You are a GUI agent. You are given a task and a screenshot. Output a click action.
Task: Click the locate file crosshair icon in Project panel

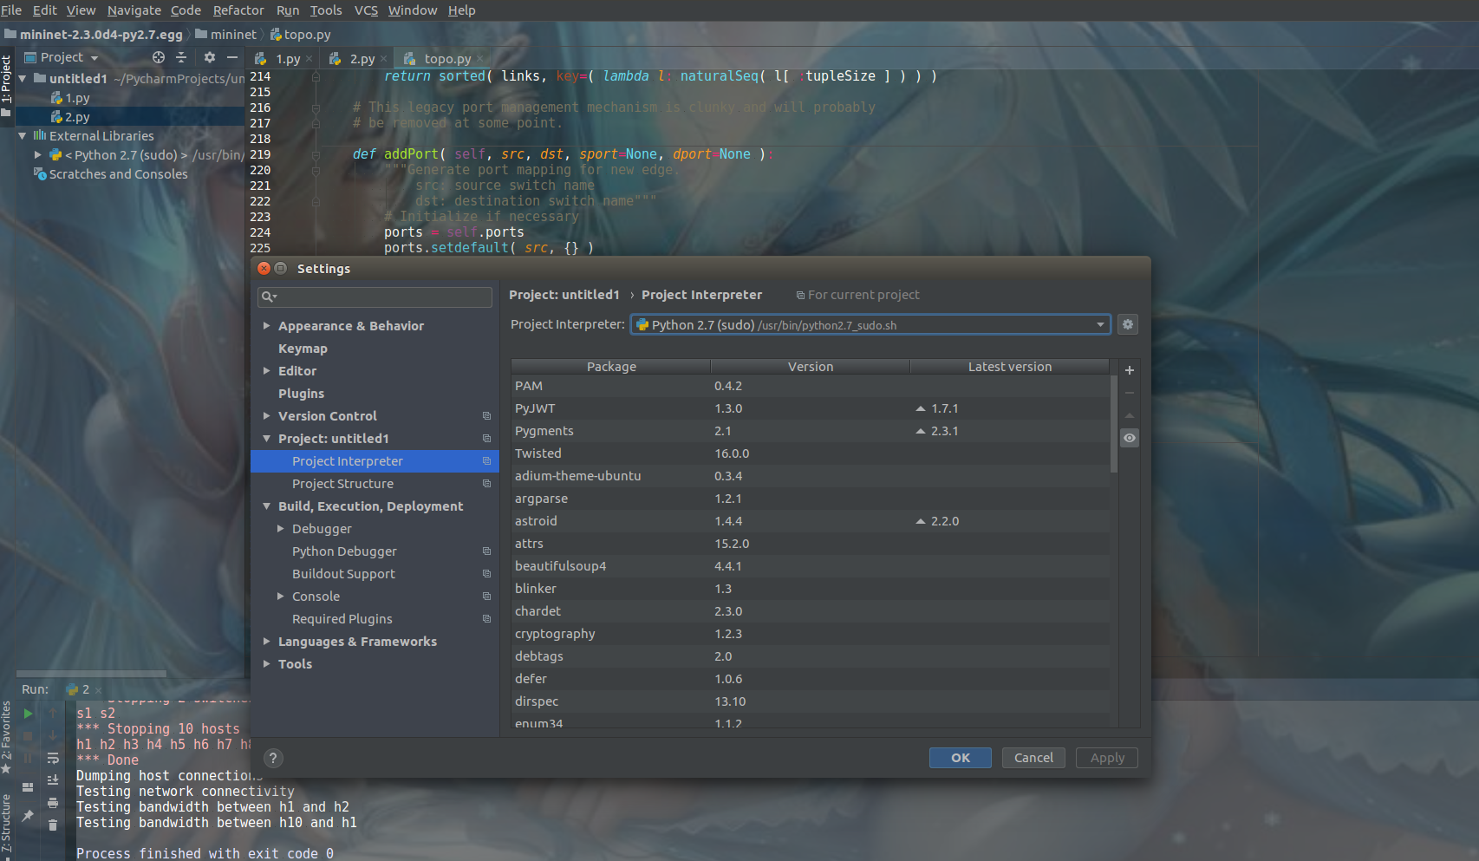pos(159,57)
